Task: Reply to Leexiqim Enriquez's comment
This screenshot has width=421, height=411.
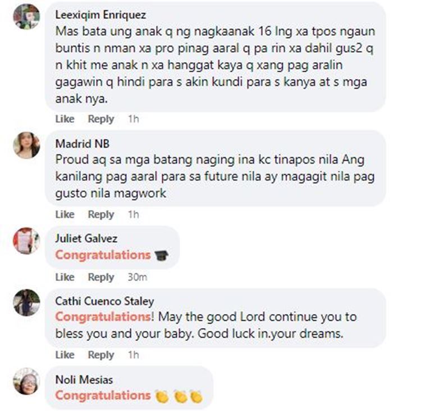Action: pos(101,119)
